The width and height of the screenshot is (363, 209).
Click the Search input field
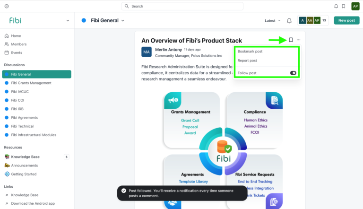click(x=182, y=6)
